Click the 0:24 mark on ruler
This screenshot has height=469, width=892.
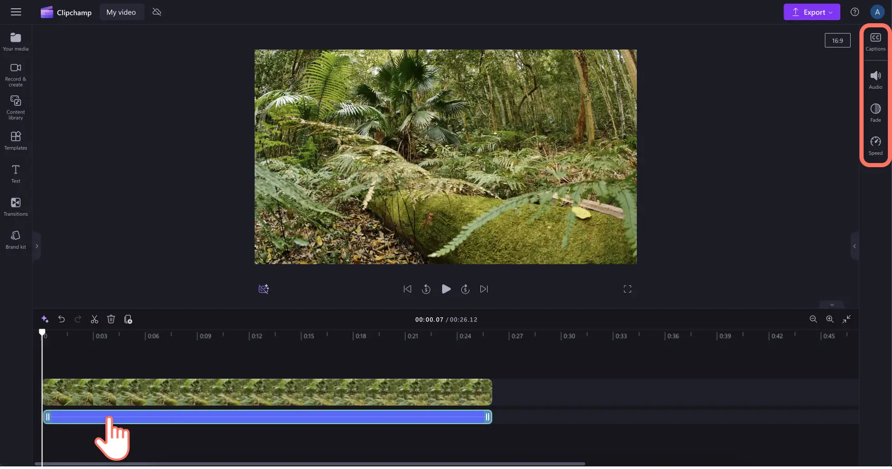coord(465,336)
